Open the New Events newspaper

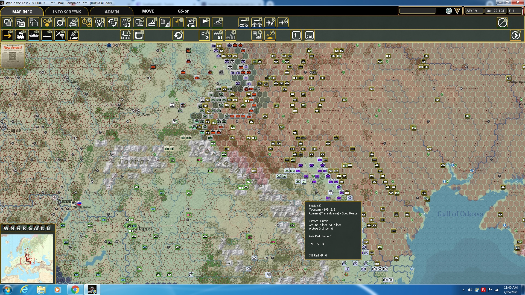(13, 56)
